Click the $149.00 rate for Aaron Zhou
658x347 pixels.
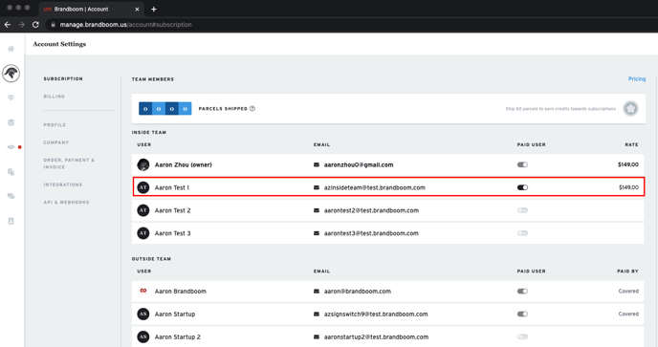pyautogui.click(x=628, y=165)
